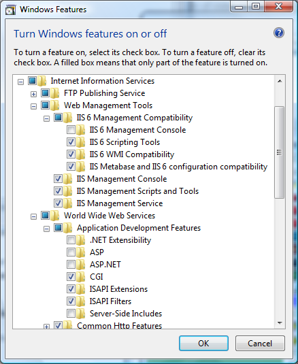Click the IIS 6 WMI Compatibility folder icon
Screen dimensions: 298x364
tap(80, 154)
